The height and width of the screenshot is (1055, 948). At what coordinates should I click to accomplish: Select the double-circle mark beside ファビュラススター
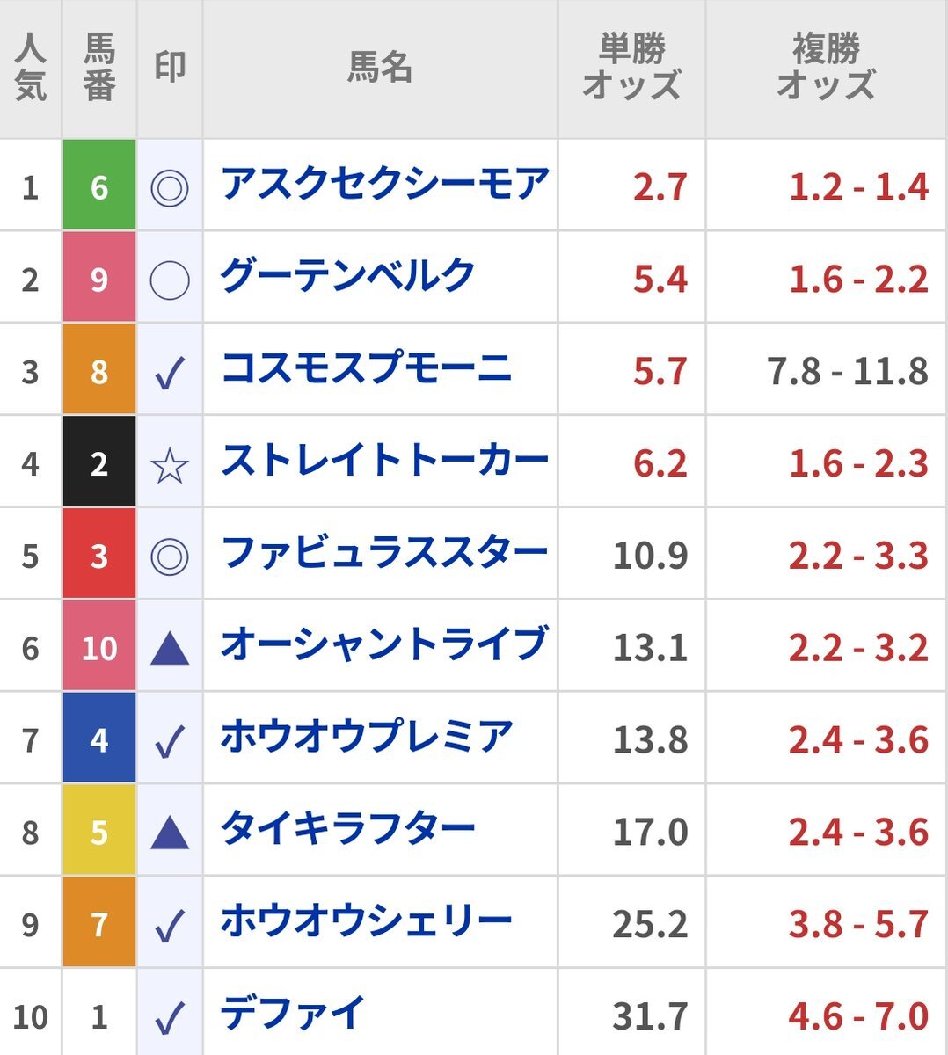(170, 556)
